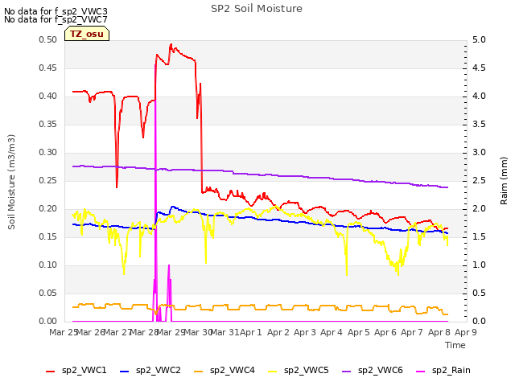Click the 0.40 left axis value
The width and height of the screenshot is (515, 386).
pyautogui.click(x=48, y=96)
